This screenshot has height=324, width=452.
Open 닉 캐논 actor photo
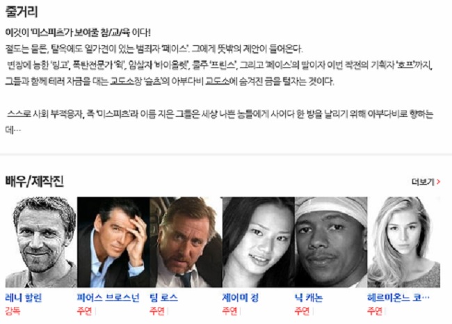(x=331, y=242)
